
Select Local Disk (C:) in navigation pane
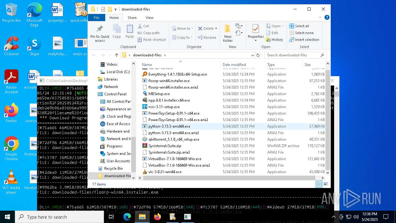[115, 72]
